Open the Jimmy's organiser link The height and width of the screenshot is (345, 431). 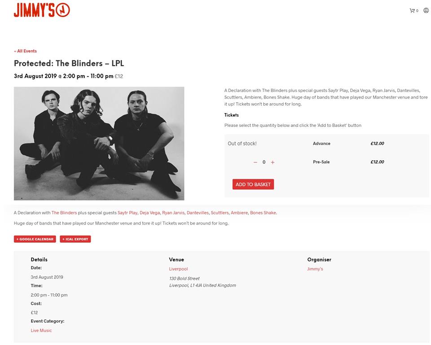[x=315, y=269]
